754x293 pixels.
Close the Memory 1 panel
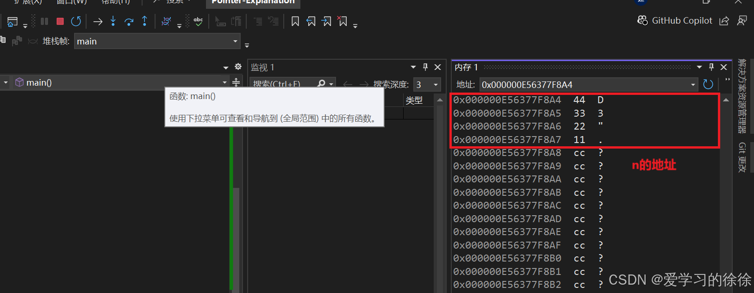pyautogui.click(x=724, y=67)
